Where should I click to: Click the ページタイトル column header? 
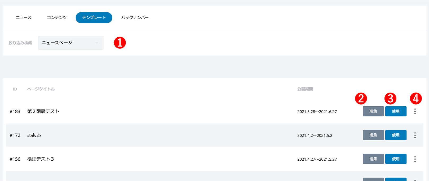point(41,89)
